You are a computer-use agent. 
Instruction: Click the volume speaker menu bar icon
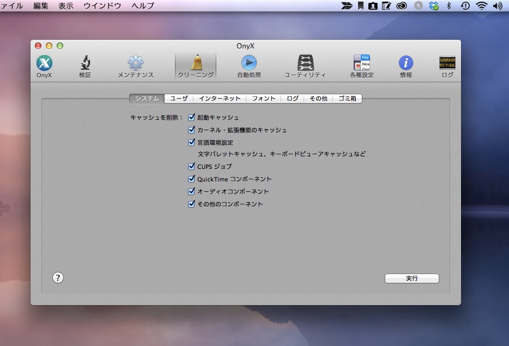498,5
